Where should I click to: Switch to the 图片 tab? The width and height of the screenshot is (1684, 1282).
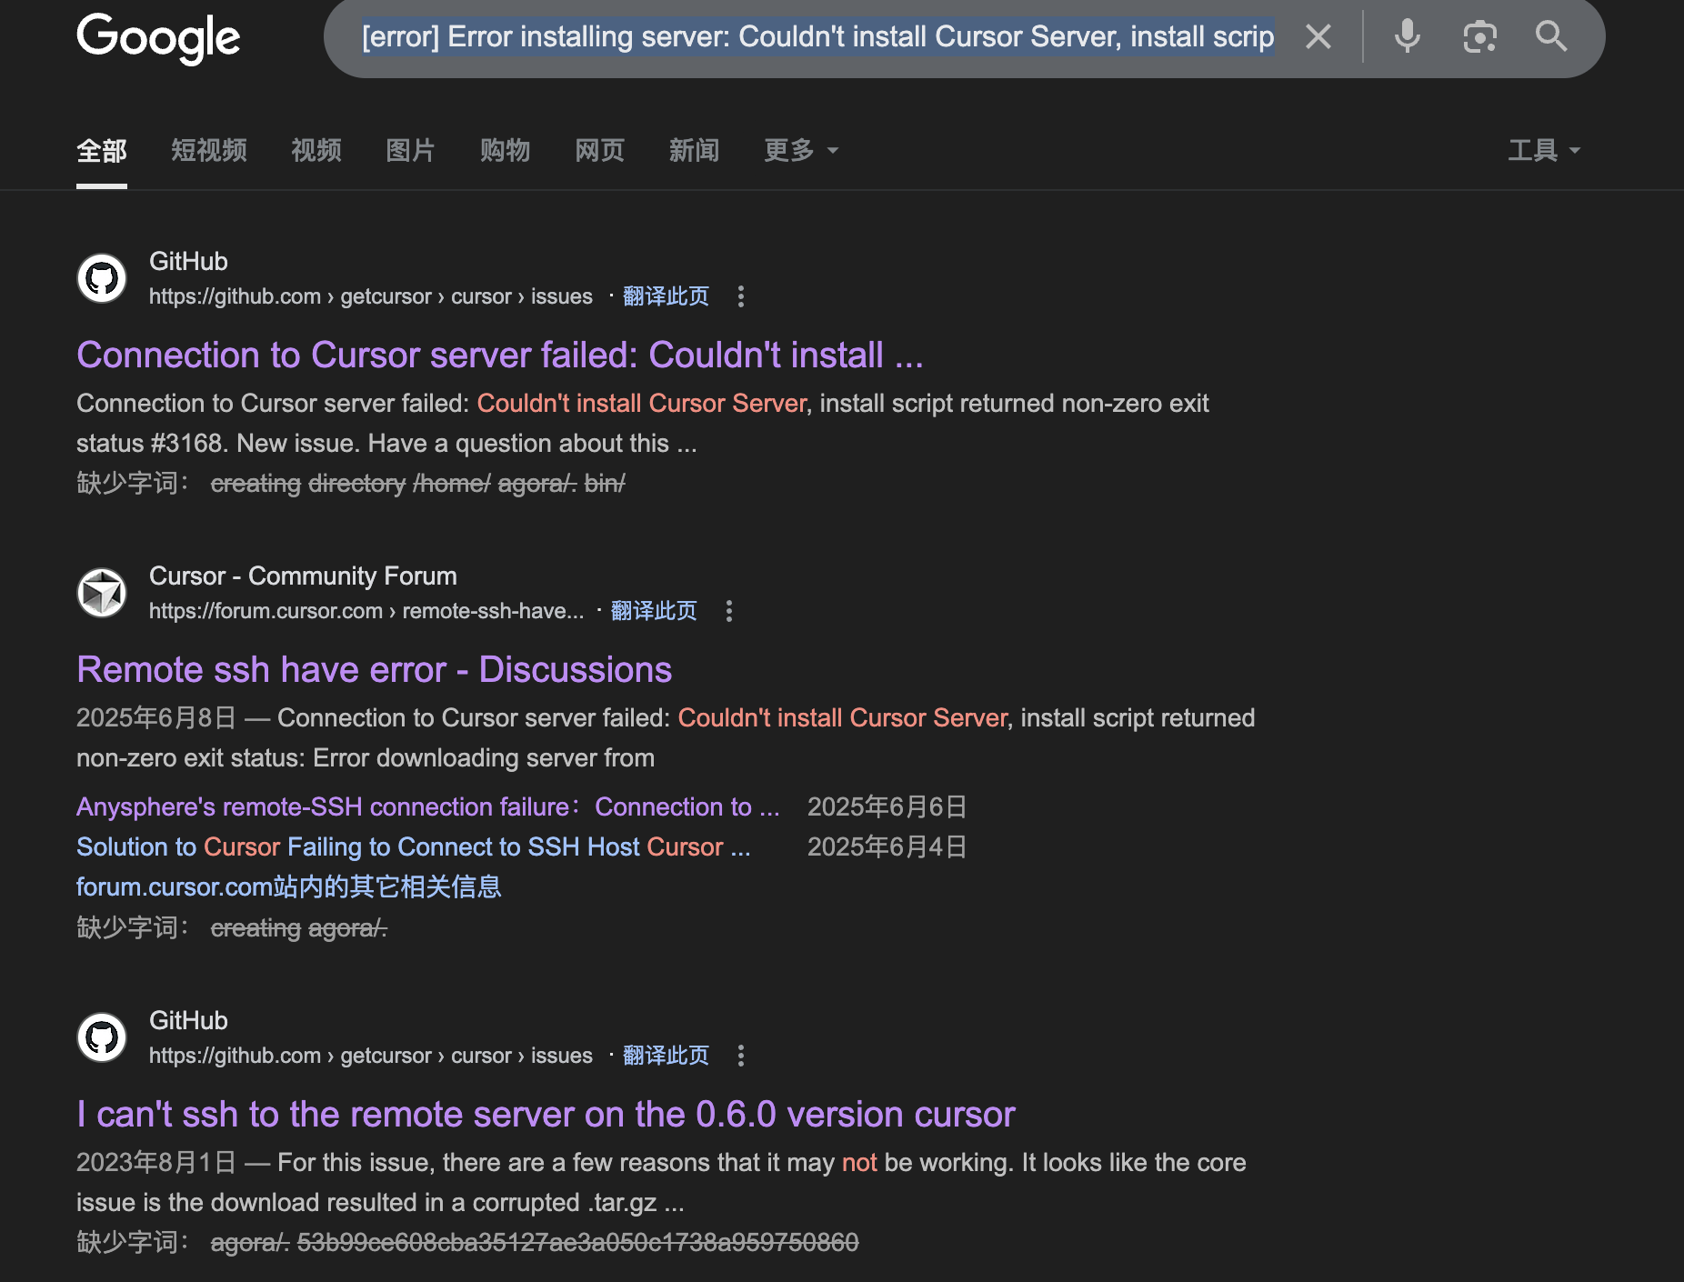tap(410, 151)
